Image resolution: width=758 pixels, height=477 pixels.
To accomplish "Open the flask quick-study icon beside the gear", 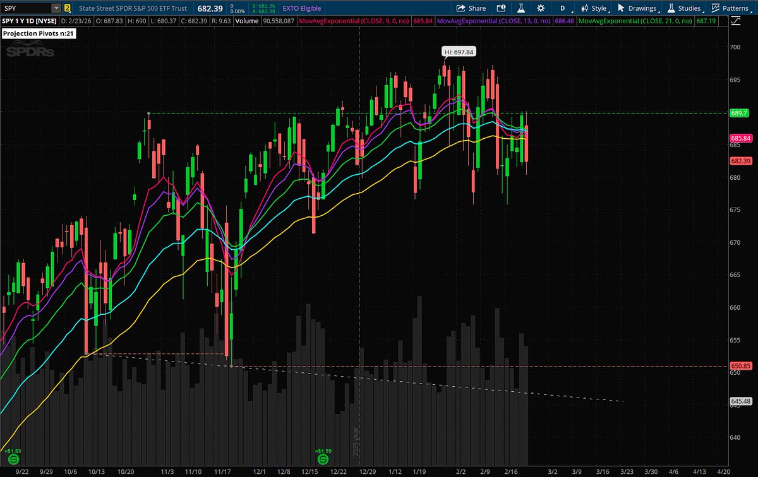I will tap(521, 8).
